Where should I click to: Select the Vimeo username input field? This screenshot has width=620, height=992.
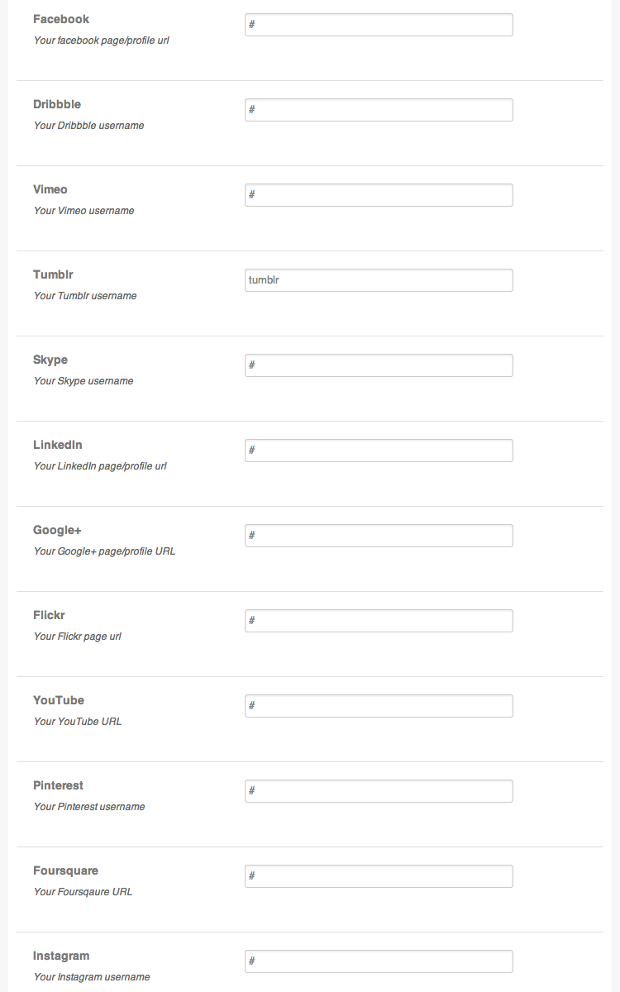[379, 195]
